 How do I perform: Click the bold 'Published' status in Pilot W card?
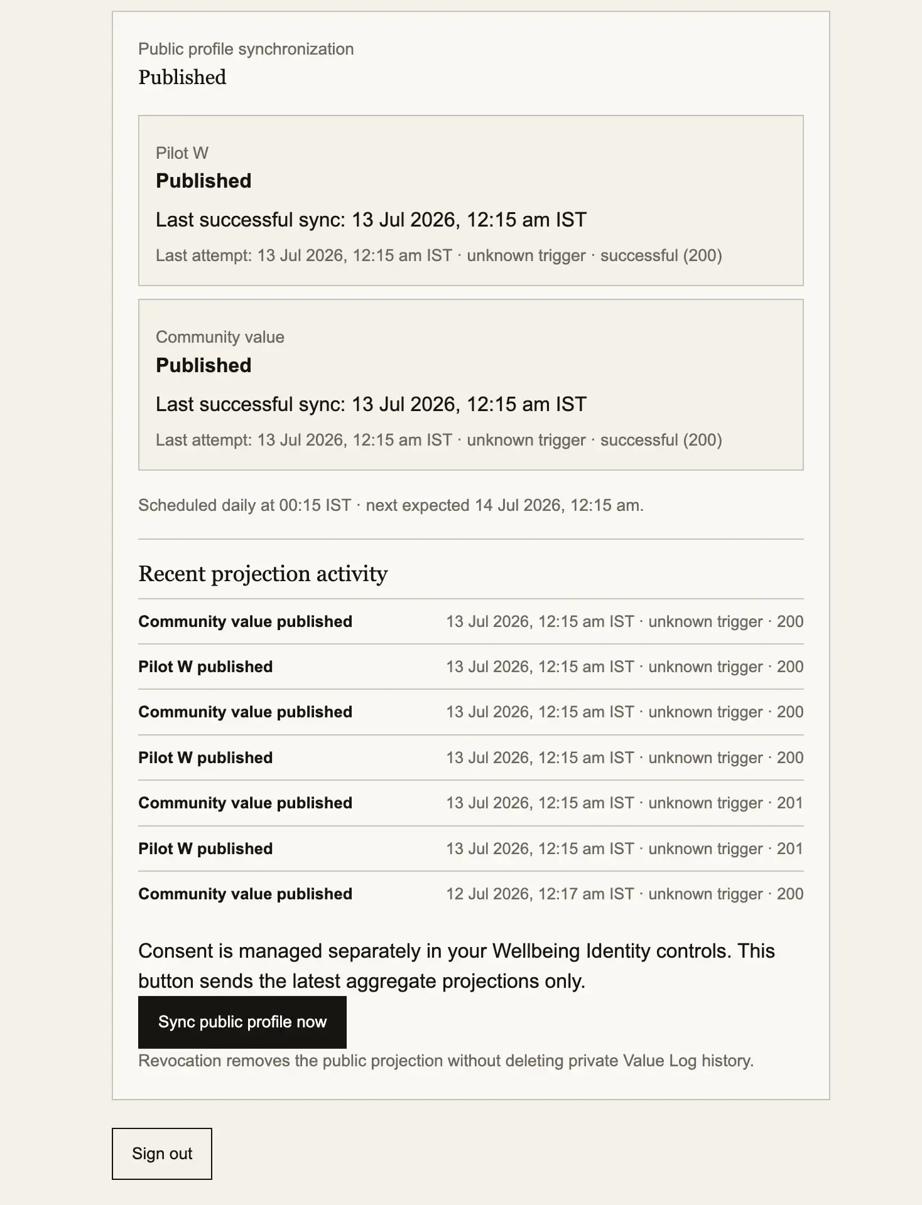203,181
